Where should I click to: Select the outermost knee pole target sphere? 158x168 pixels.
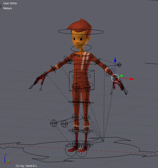coord(54,123)
